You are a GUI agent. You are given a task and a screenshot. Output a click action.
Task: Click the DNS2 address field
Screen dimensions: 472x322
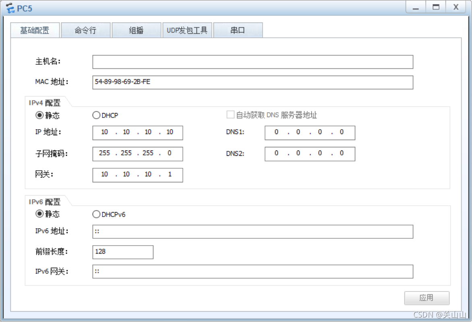coord(310,154)
